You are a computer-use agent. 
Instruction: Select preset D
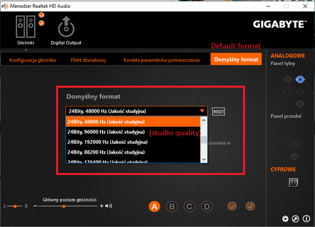click(207, 207)
